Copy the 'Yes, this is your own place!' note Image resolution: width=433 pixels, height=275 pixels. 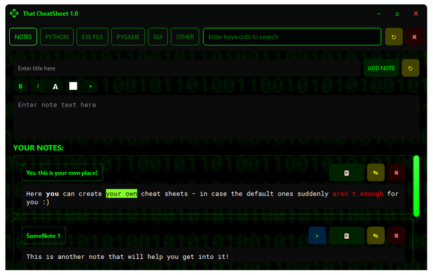coord(346,173)
